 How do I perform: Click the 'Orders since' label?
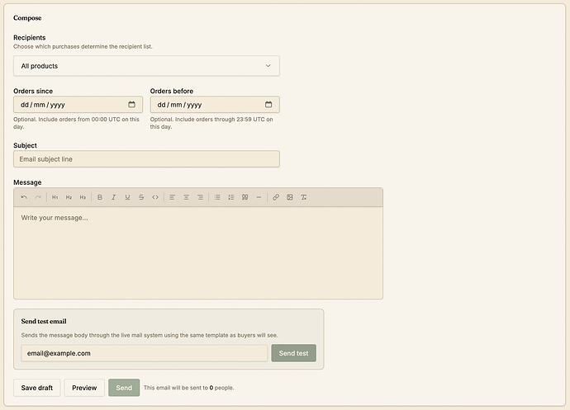pyautogui.click(x=33, y=91)
